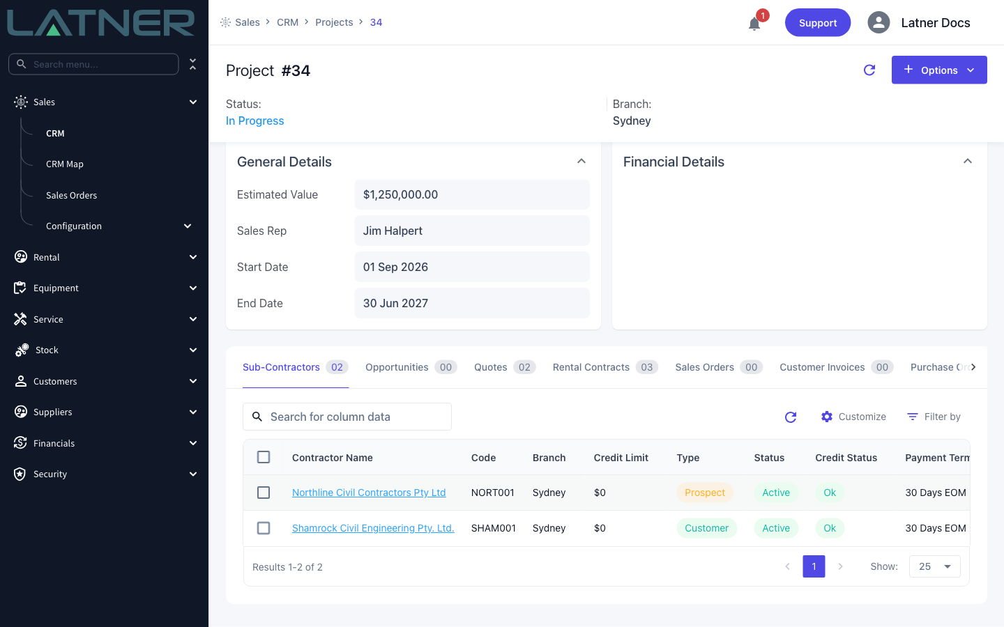The width and height of the screenshot is (1004, 627).
Task: Click the collapse sidebar menu icon
Action: [193, 64]
